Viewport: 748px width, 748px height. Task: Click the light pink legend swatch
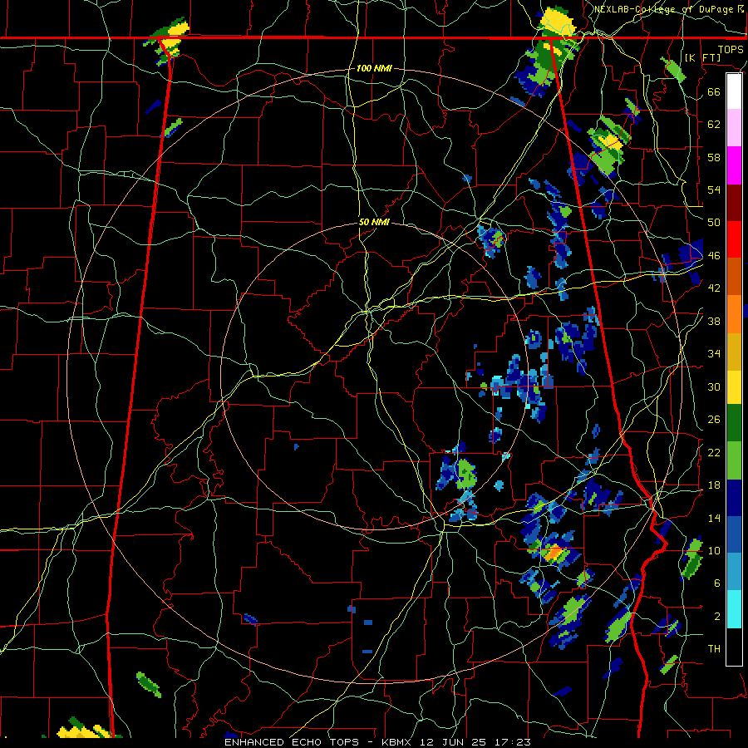tap(734, 128)
